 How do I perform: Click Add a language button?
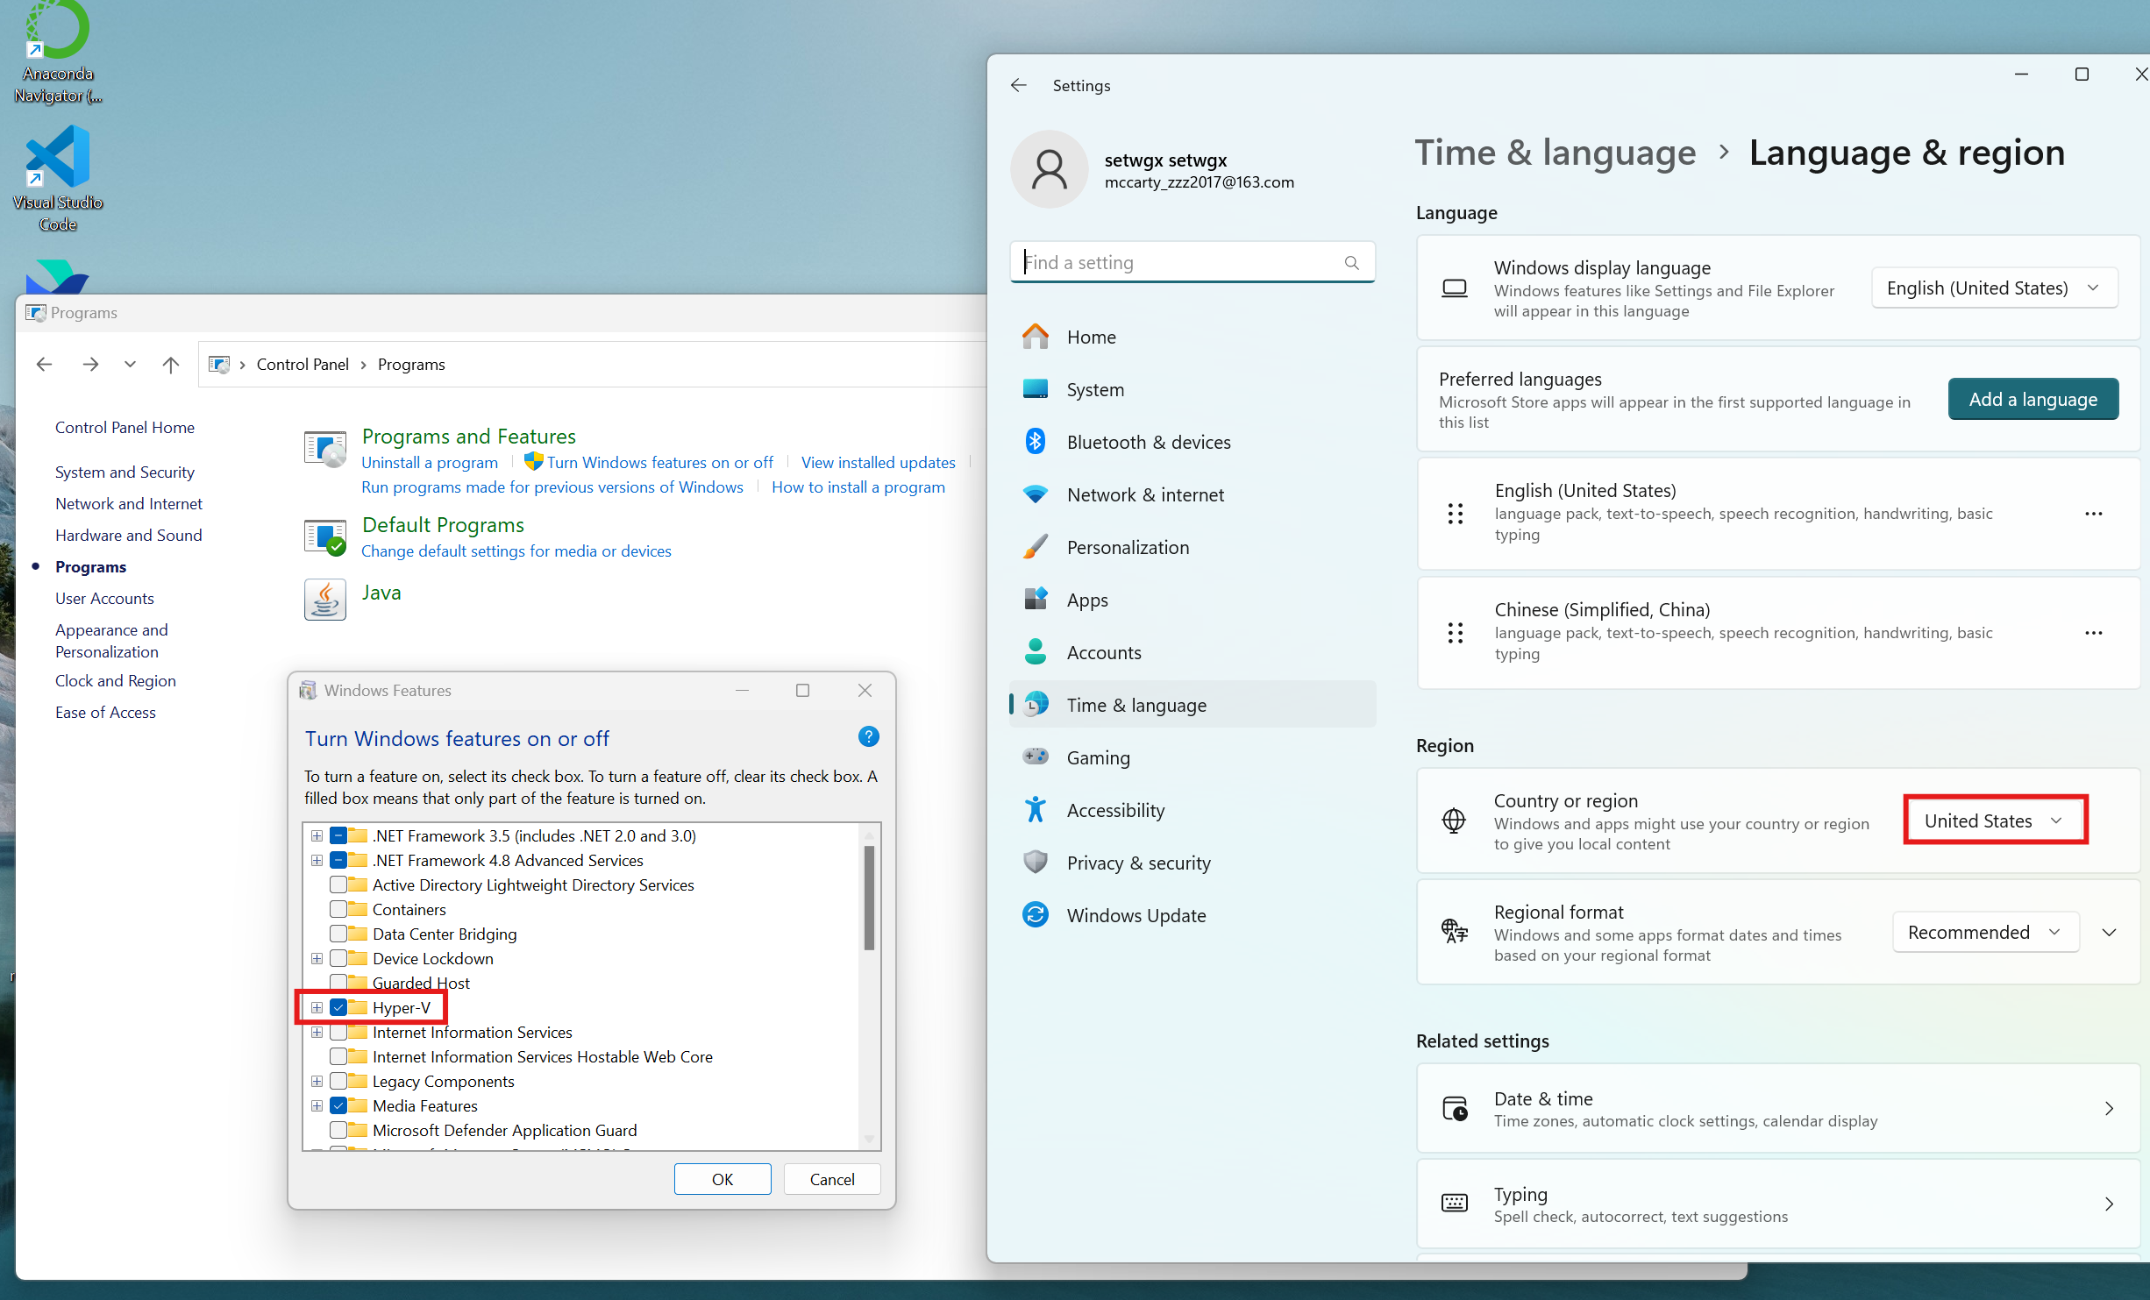pos(2033,400)
